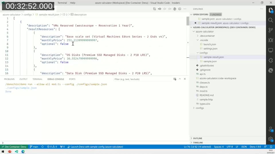Open Manage gear icon in activity bar
This screenshot has height=154, width=275.
click(x=271, y=139)
